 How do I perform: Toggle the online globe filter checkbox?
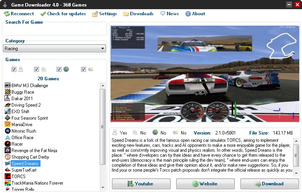coord(59,69)
